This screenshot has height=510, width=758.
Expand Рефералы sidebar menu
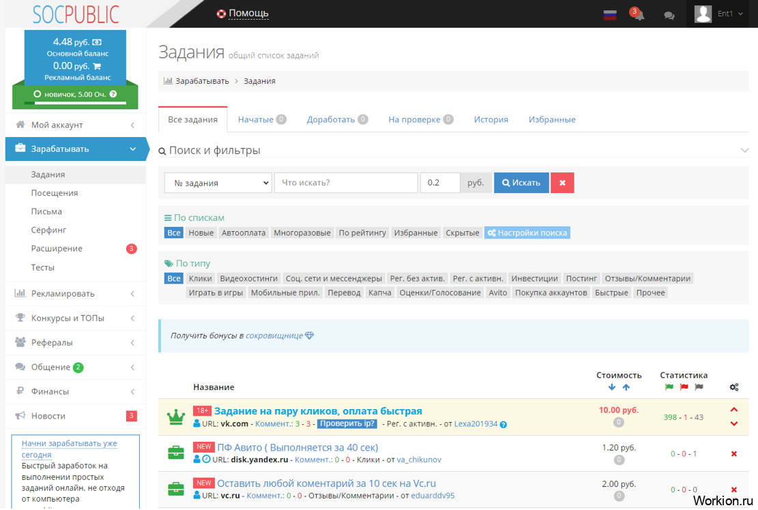point(76,342)
